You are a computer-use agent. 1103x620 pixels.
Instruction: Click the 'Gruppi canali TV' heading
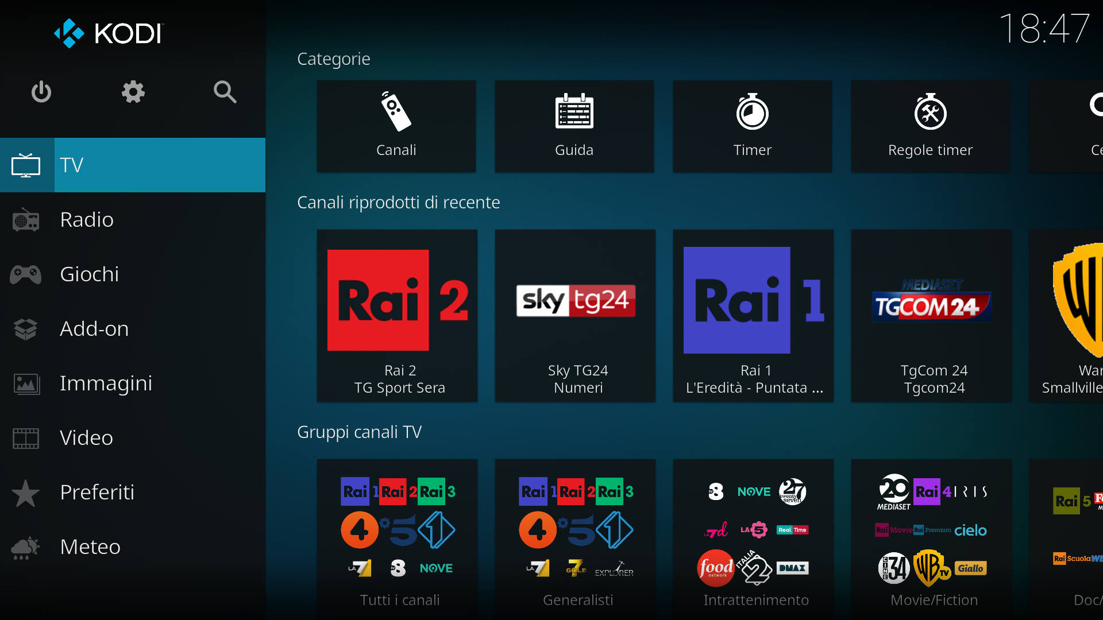(x=359, y=432)
